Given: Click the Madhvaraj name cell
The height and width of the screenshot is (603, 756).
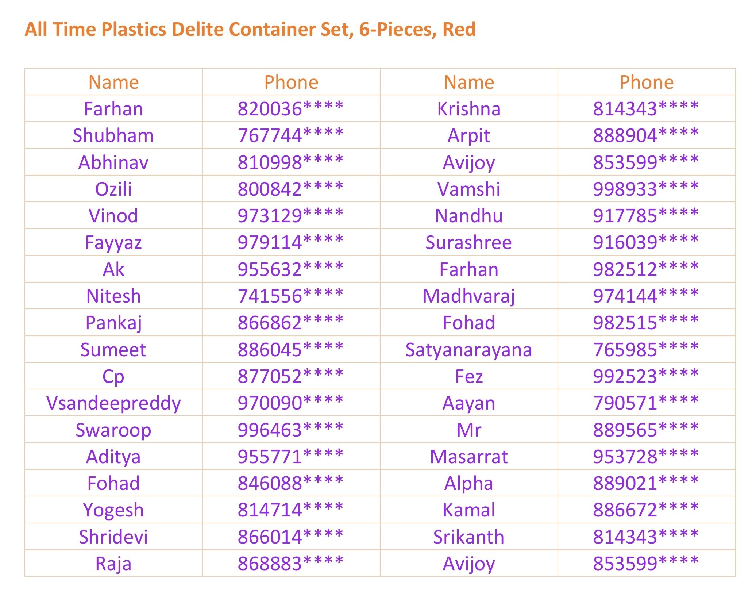Looking at the screenshot, I should click(469, 296).
